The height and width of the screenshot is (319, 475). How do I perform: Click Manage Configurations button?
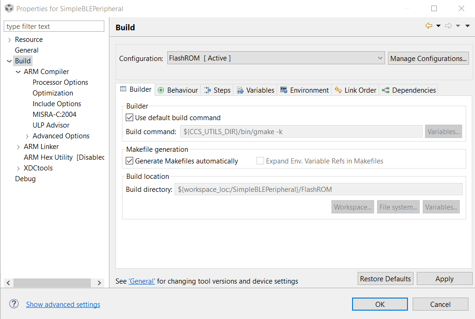click(x=428, y=58)
